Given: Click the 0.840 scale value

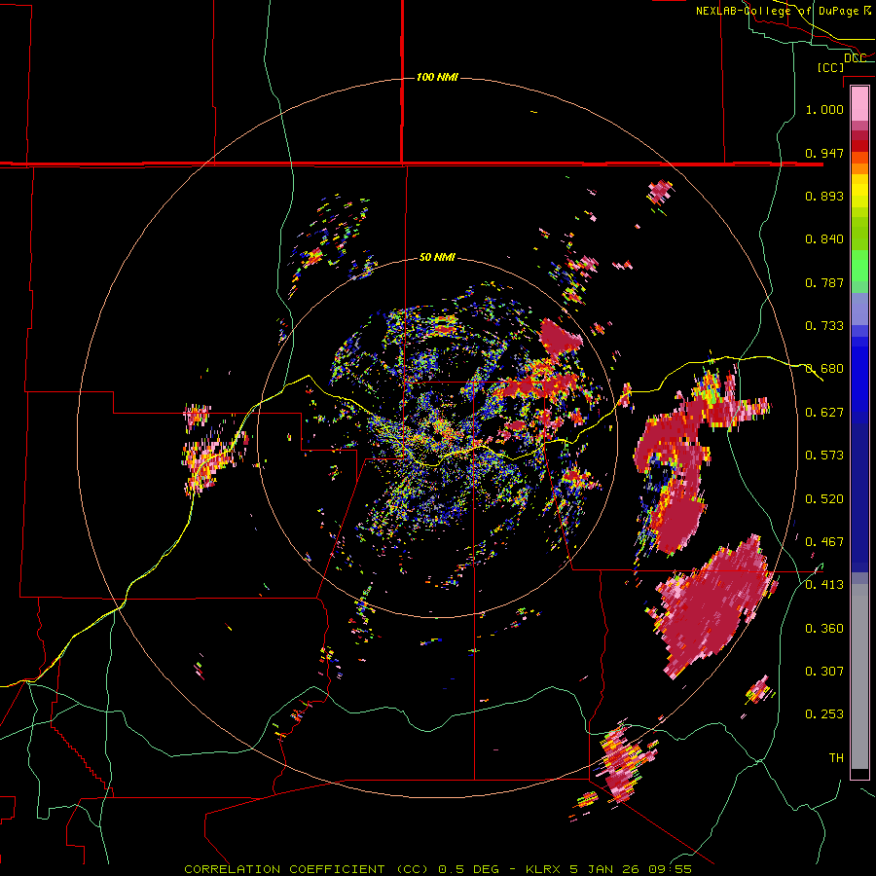Looking at the screenshot, I should pyautogui.click(x=824, y=239).
